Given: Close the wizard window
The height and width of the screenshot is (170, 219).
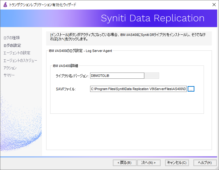Looking at the screenshot, I should (x=214, y=5).
